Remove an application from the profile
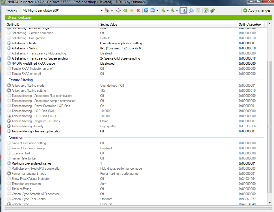Image resolution: width=274 pixels, height=212 pixels. click(x=152, y=10)
